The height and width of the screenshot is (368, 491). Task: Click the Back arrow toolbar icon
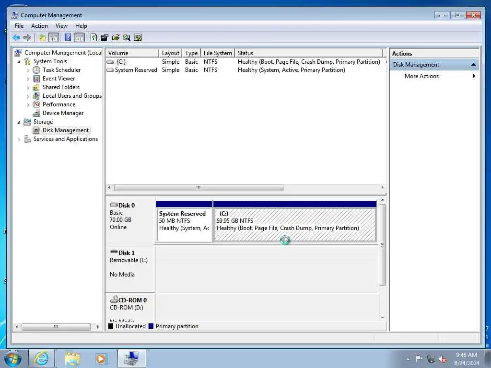point(16,38)
